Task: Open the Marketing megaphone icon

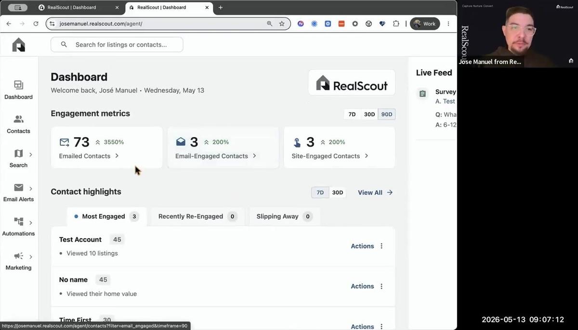Action: pos(18,256)
